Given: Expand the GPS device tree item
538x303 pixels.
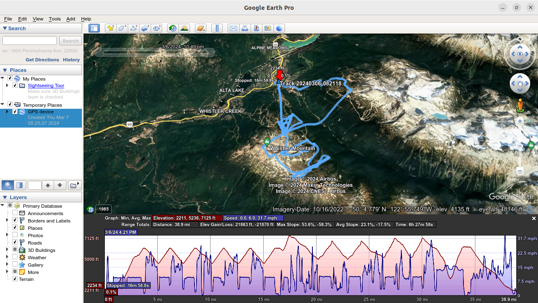Looking at the screenshot, I should [7, 112].
